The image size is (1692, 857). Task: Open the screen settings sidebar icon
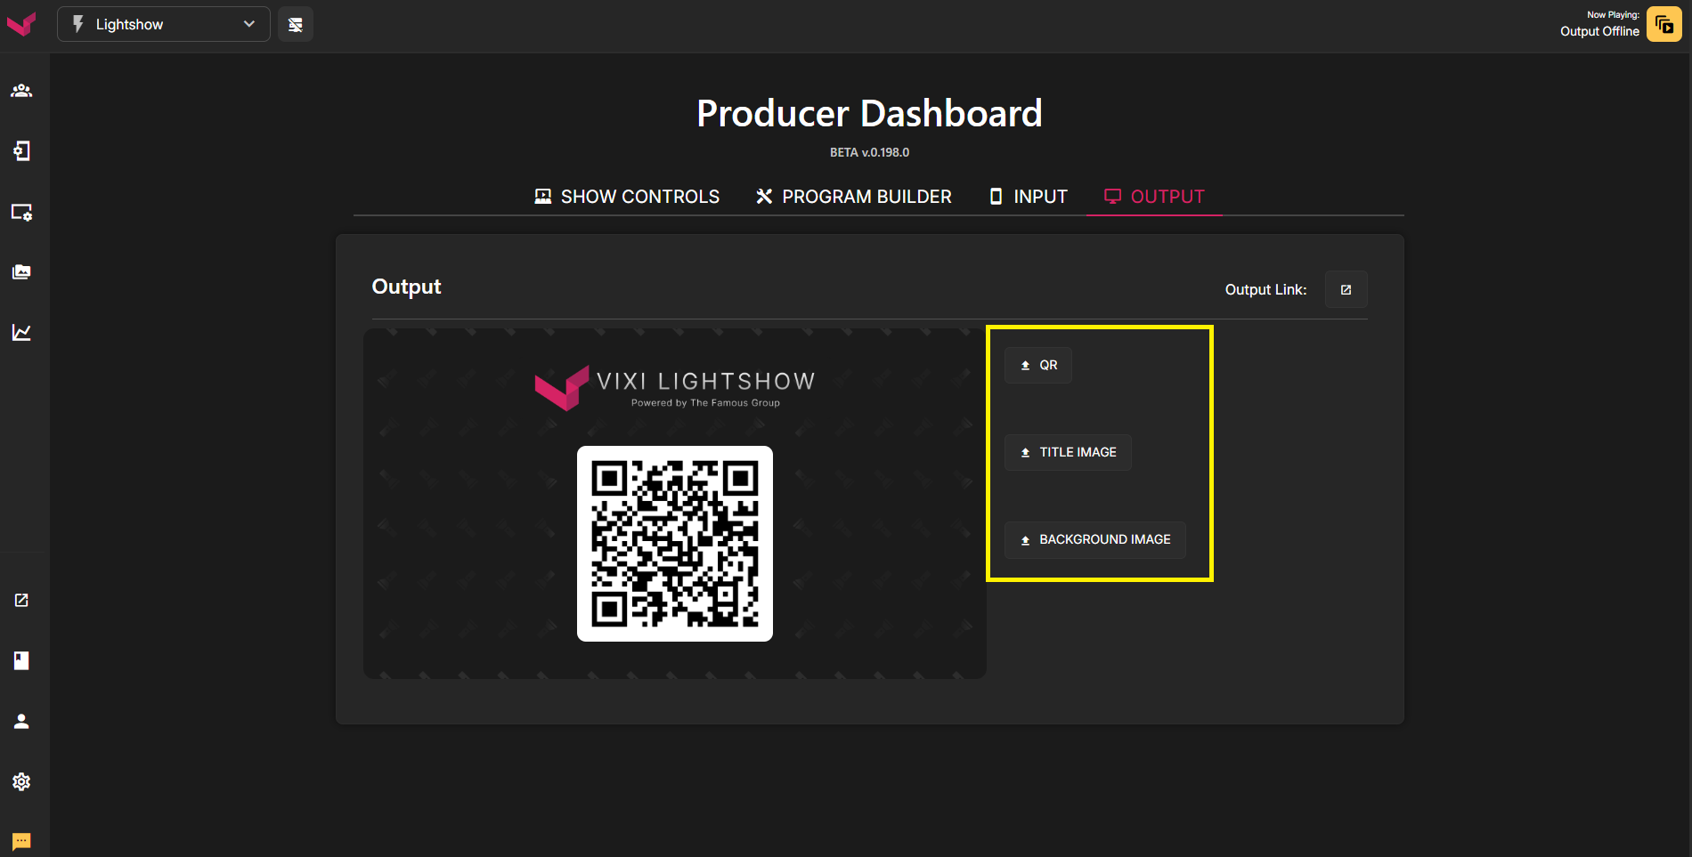click(x=21, y=212)
